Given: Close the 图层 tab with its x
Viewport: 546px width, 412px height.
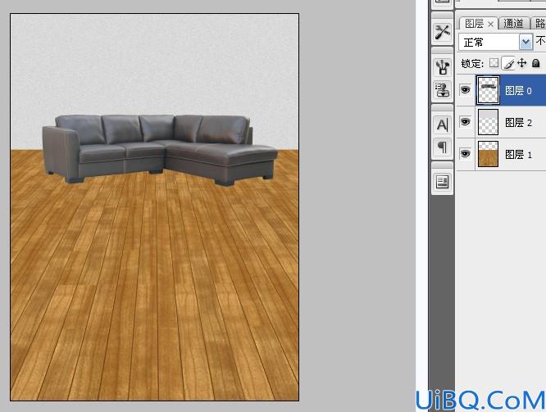Looking at the screenshot, I should 490,24.
